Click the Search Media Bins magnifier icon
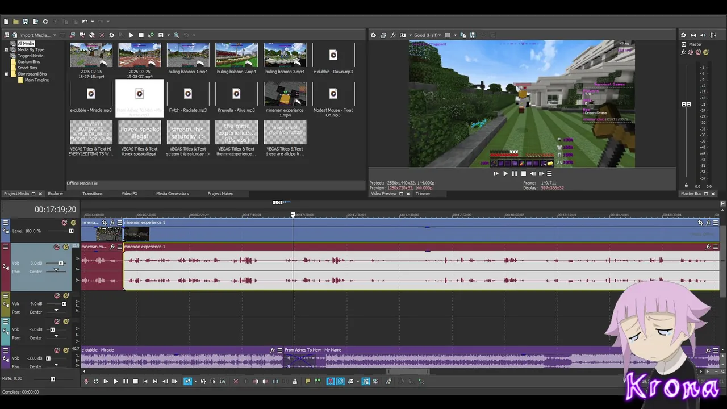 (x=177, y=35)
